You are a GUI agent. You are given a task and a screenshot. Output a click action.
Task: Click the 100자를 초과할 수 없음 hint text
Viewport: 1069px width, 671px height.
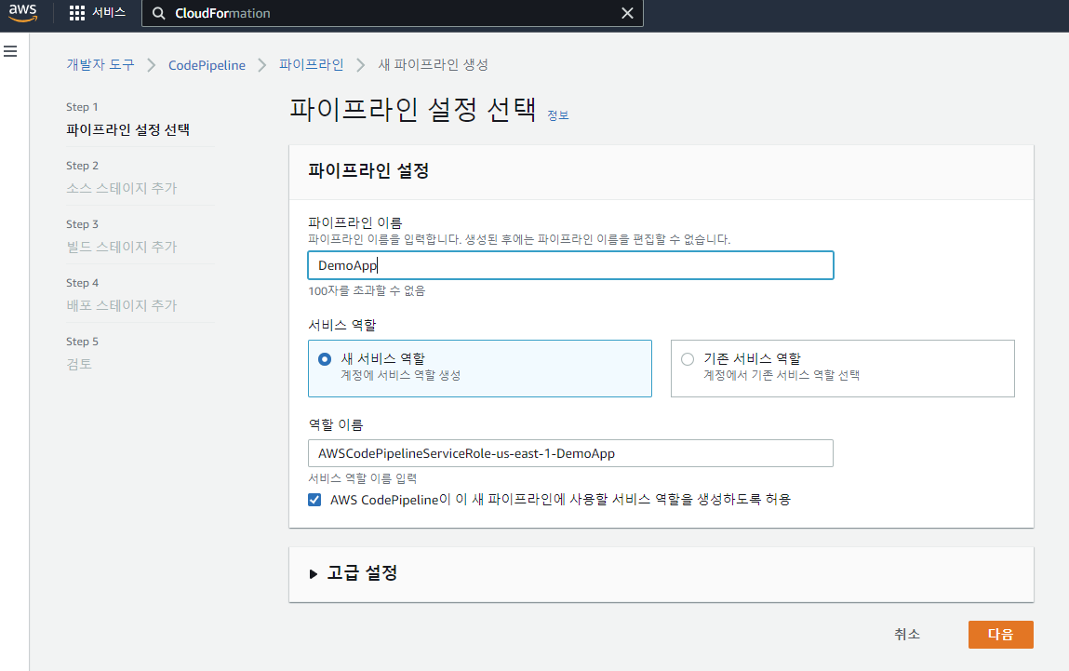[x=367, y=291]
